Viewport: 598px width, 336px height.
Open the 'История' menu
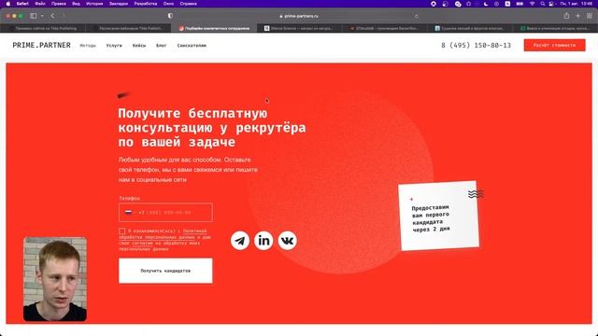click(94, 4)
